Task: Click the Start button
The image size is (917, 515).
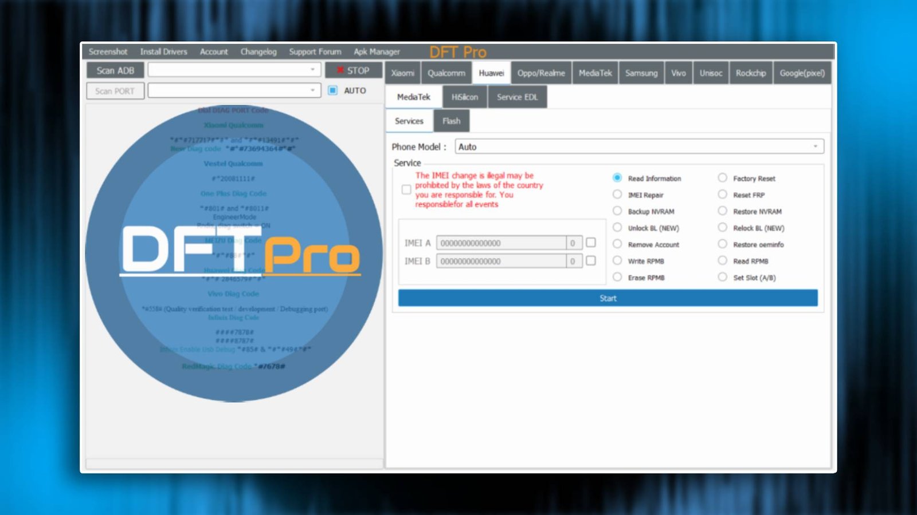Action: click(x=608, y=298)
